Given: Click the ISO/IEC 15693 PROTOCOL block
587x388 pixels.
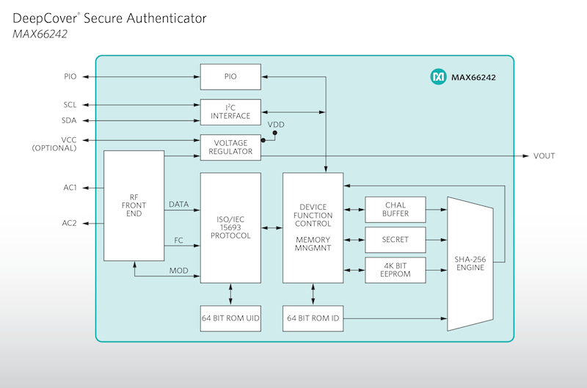Looking at the screenshot, I should point(230,228).
